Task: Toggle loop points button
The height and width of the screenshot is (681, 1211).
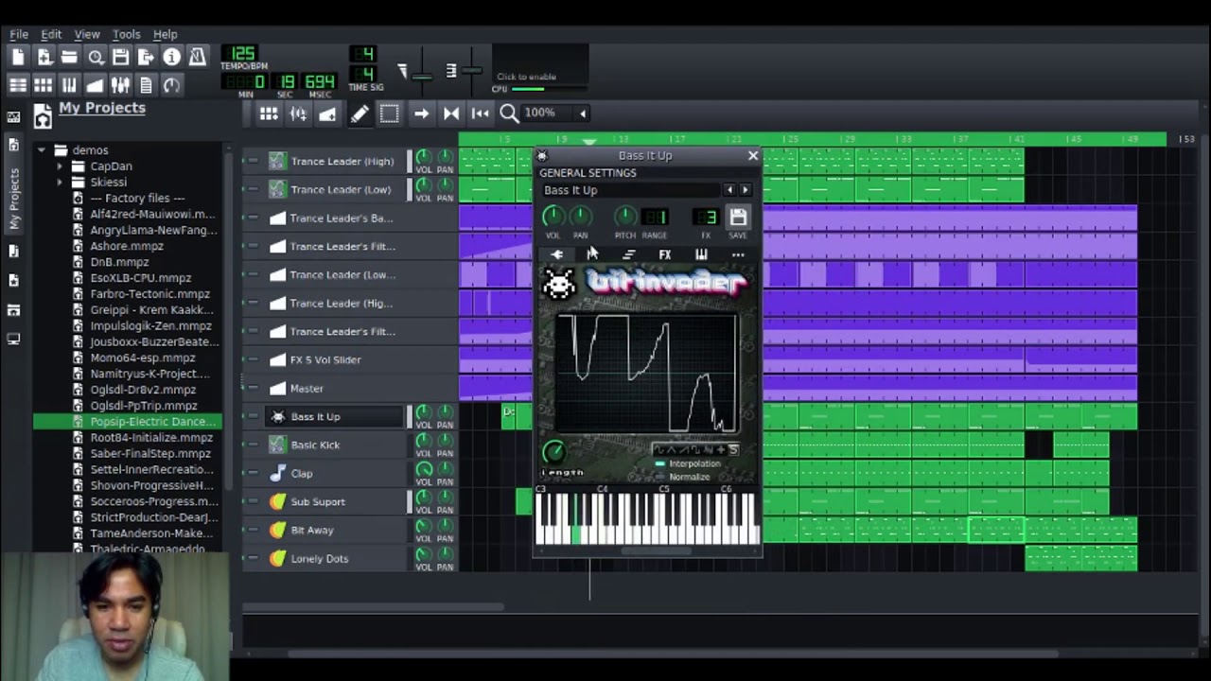Action: [x=451, y=113]
